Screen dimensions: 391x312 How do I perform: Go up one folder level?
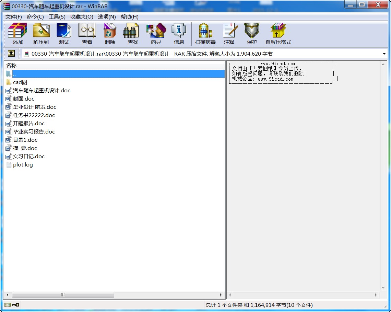(x=11, y=54)
